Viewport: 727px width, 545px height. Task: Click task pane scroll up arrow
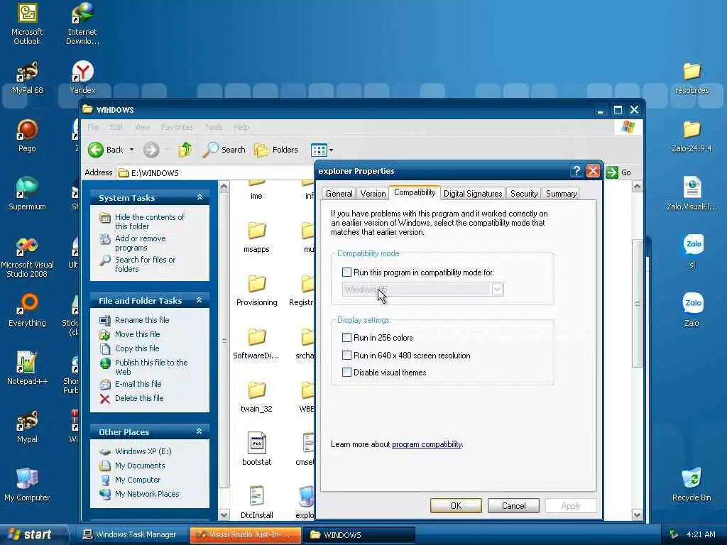click(x=224, y=187)
